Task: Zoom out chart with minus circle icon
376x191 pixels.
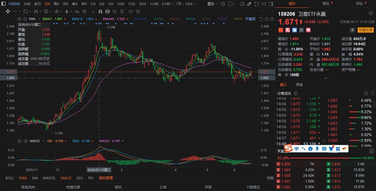Action: pyautogui.click(x=267, y=19)
